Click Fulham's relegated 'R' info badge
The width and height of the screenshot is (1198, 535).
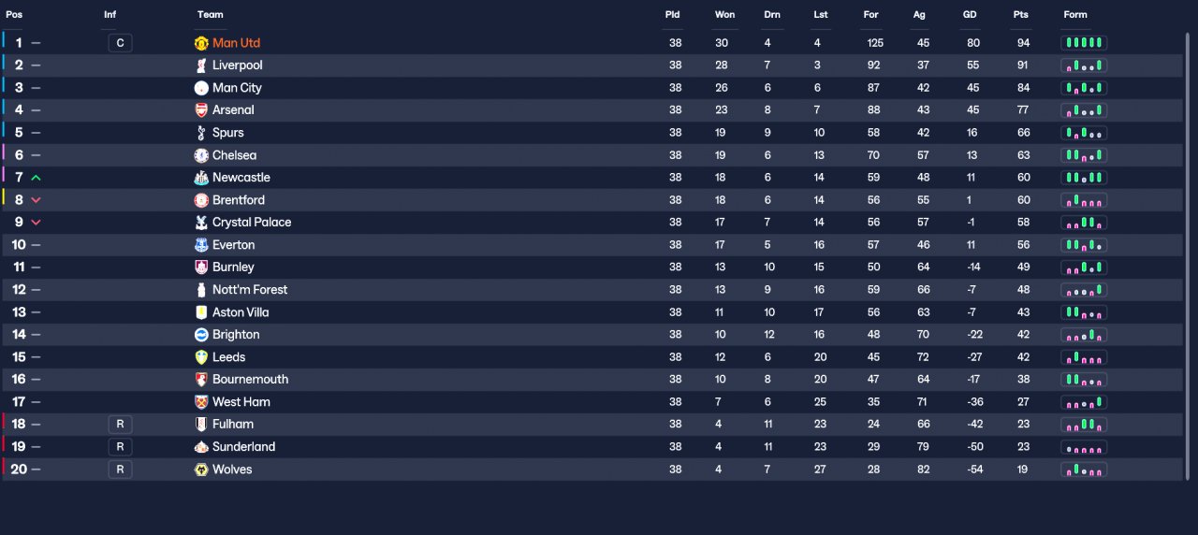click(x=120, y=425)
